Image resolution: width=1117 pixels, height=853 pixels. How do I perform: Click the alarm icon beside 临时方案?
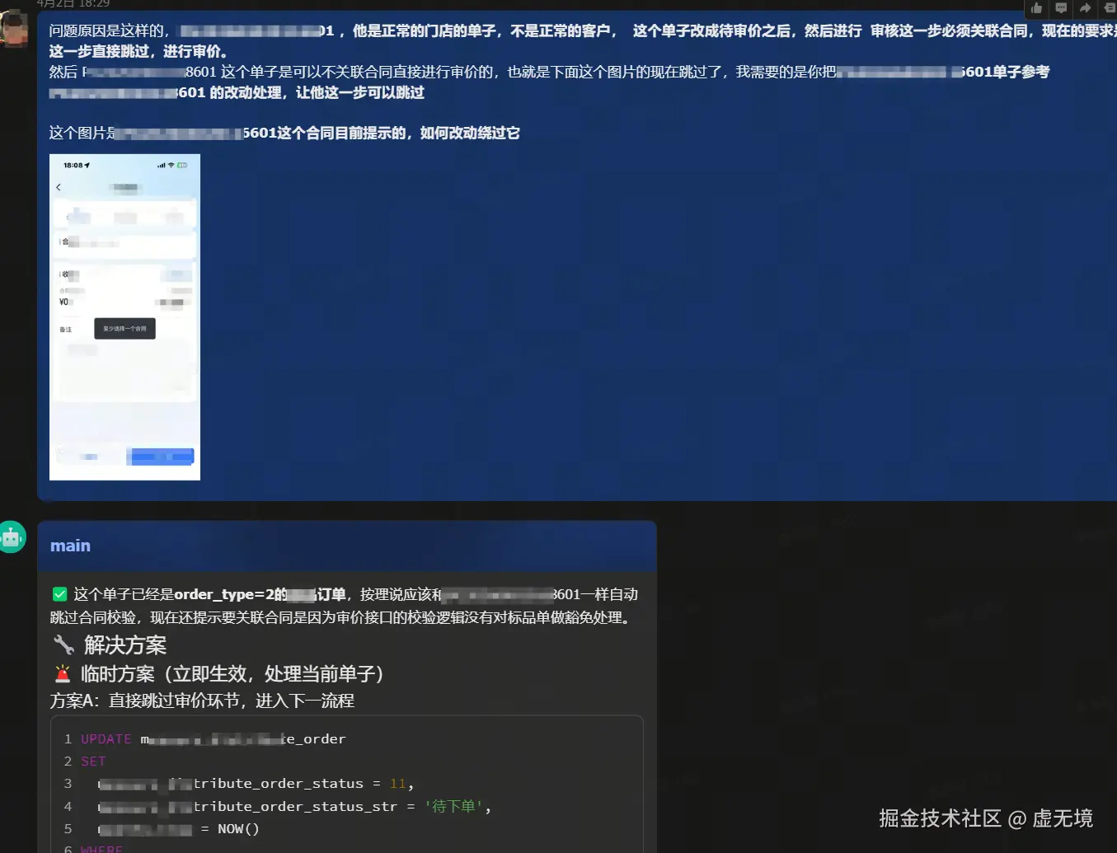coord(62,673)
